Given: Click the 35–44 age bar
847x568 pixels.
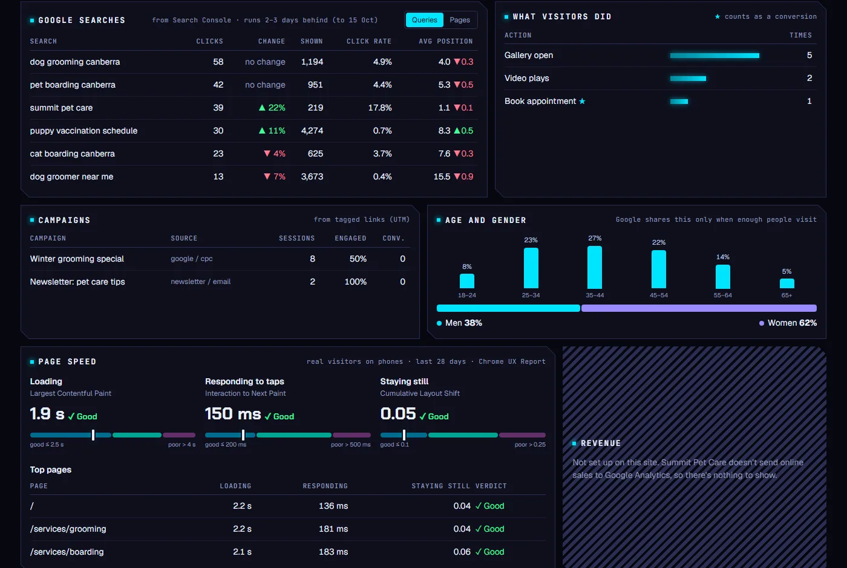Looking at the screenshot, I should tap(595, 267).
